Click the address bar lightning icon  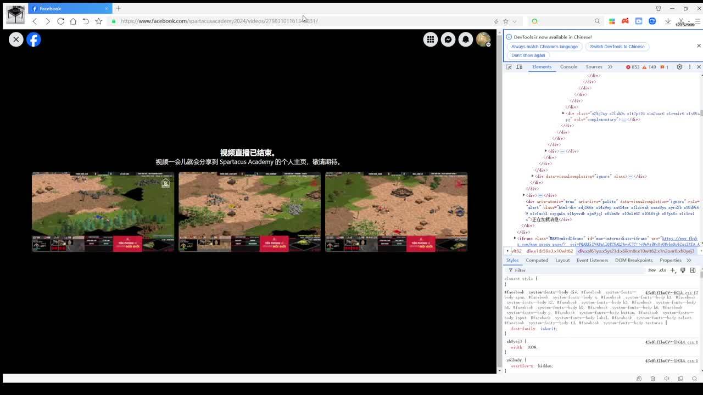496,21
